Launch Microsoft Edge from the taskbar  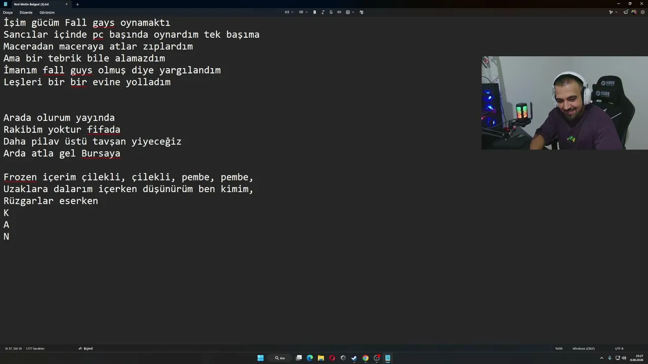click(x=310, y=358)
